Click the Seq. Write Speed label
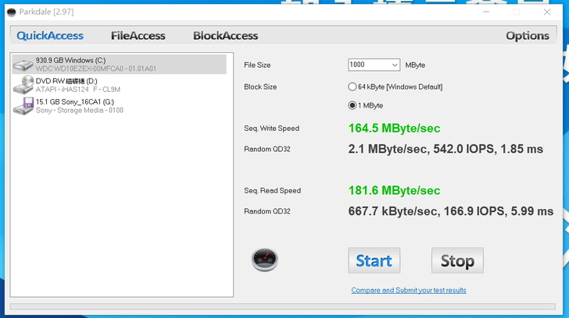The height and width of the screenshot is (318, 569). pyautogui.click(x=271, y=129)
